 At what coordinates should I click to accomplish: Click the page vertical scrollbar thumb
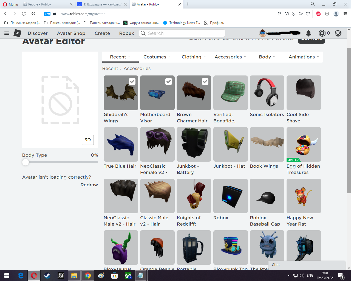coord(349,120)
